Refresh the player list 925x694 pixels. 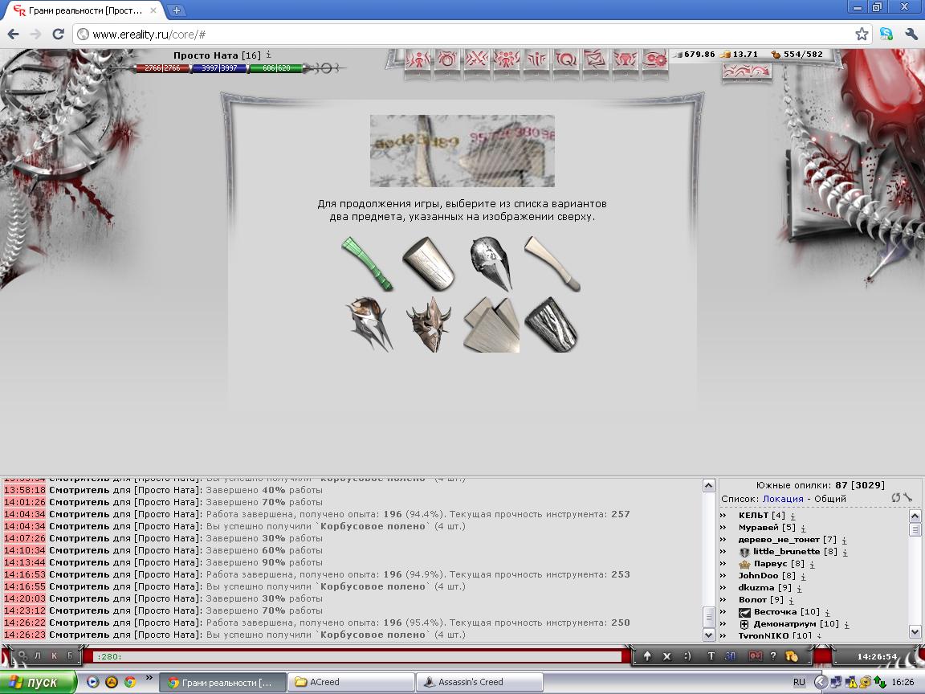(896, 498)
